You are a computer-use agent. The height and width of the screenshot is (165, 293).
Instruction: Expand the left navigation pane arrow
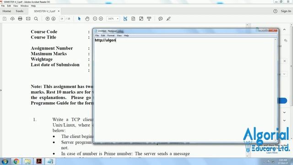click(x=1, y=90)
